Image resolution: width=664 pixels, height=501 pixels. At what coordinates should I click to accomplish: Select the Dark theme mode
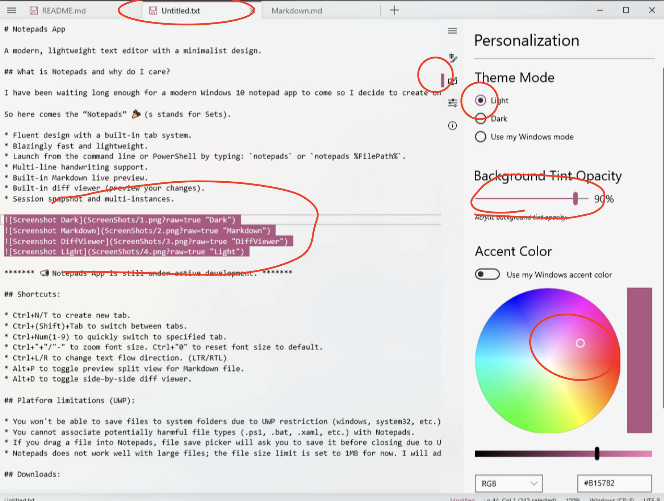point(481,119)
